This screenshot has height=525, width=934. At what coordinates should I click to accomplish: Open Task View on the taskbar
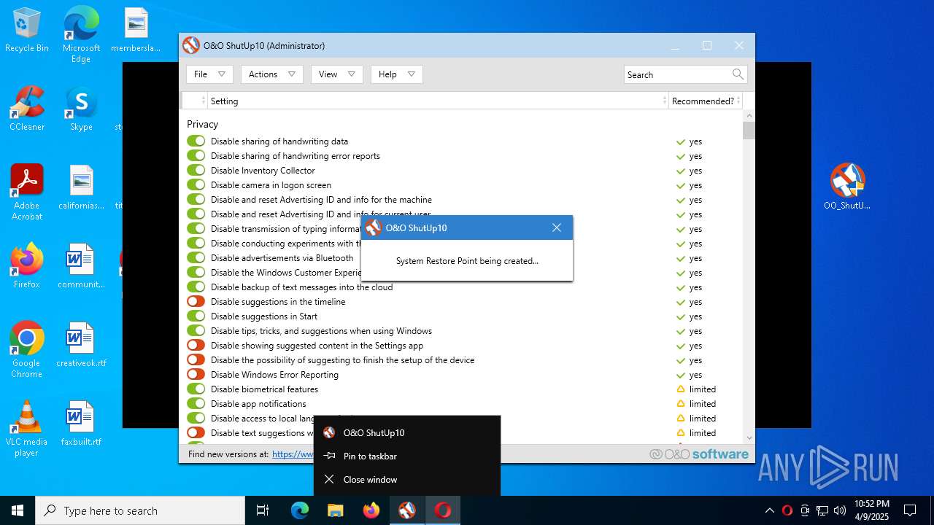263,510
